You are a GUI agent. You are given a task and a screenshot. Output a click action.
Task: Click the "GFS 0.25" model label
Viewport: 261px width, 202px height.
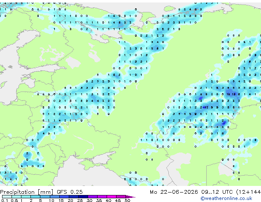coord(70,192)
